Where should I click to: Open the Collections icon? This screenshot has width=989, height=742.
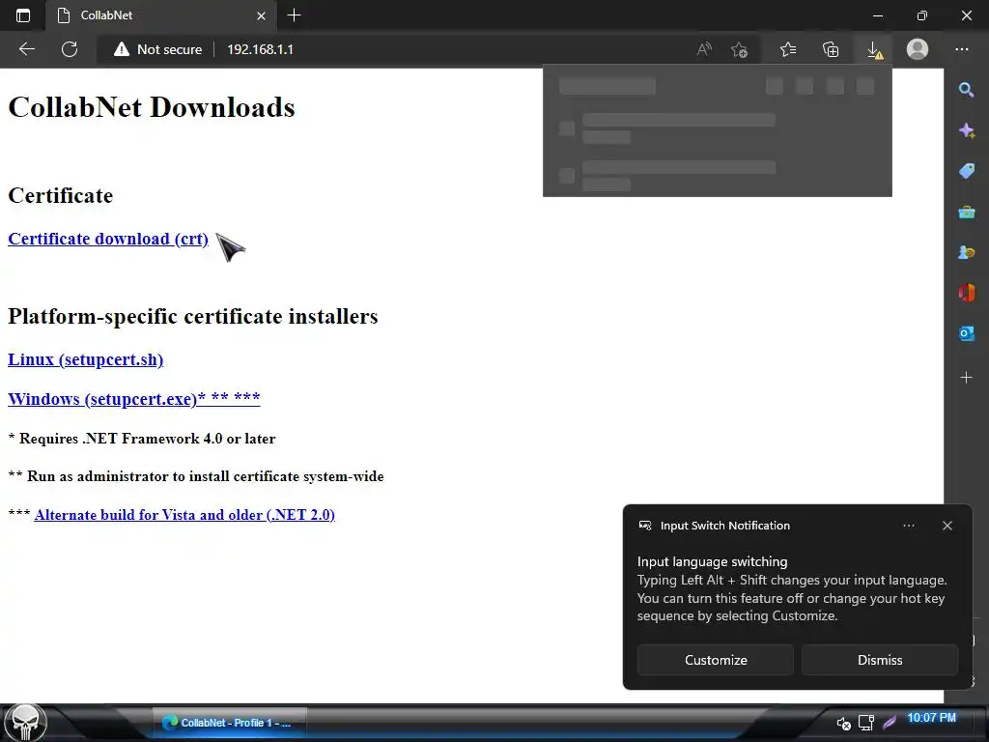pyautogui.click(x=831, y=49)
